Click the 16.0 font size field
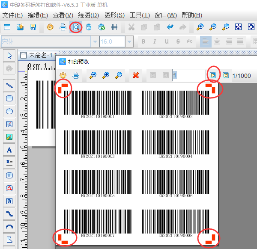Image resolution: width=257 pixels, height=249 pixels. pos(112,41)
